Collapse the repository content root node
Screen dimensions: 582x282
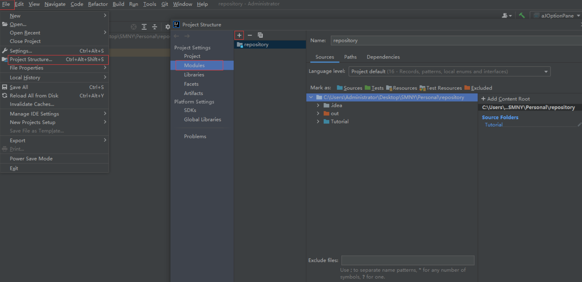[x=311, y=97]
